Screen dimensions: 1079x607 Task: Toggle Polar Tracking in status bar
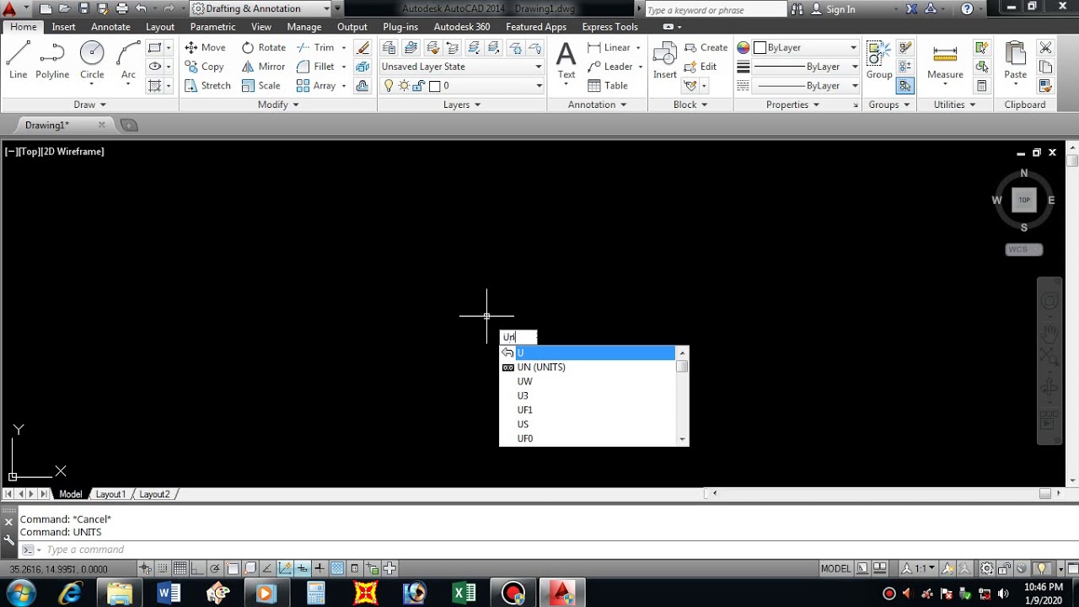(x=215, y=568)
